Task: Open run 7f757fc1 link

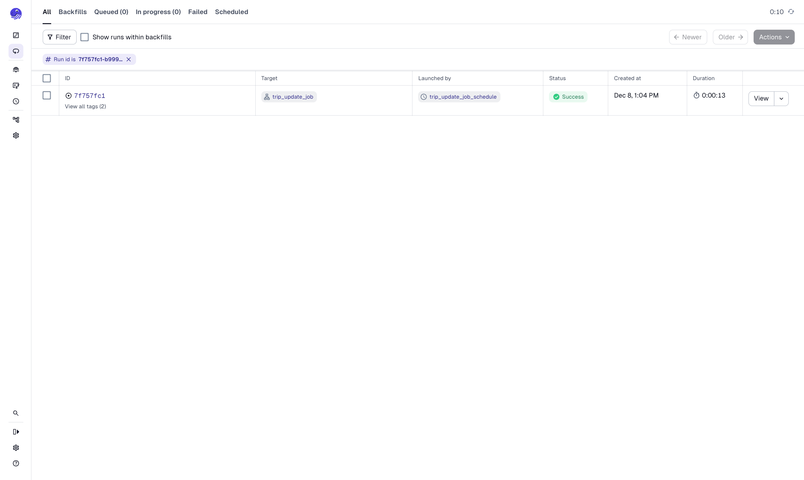Action: tap(89, 96)
